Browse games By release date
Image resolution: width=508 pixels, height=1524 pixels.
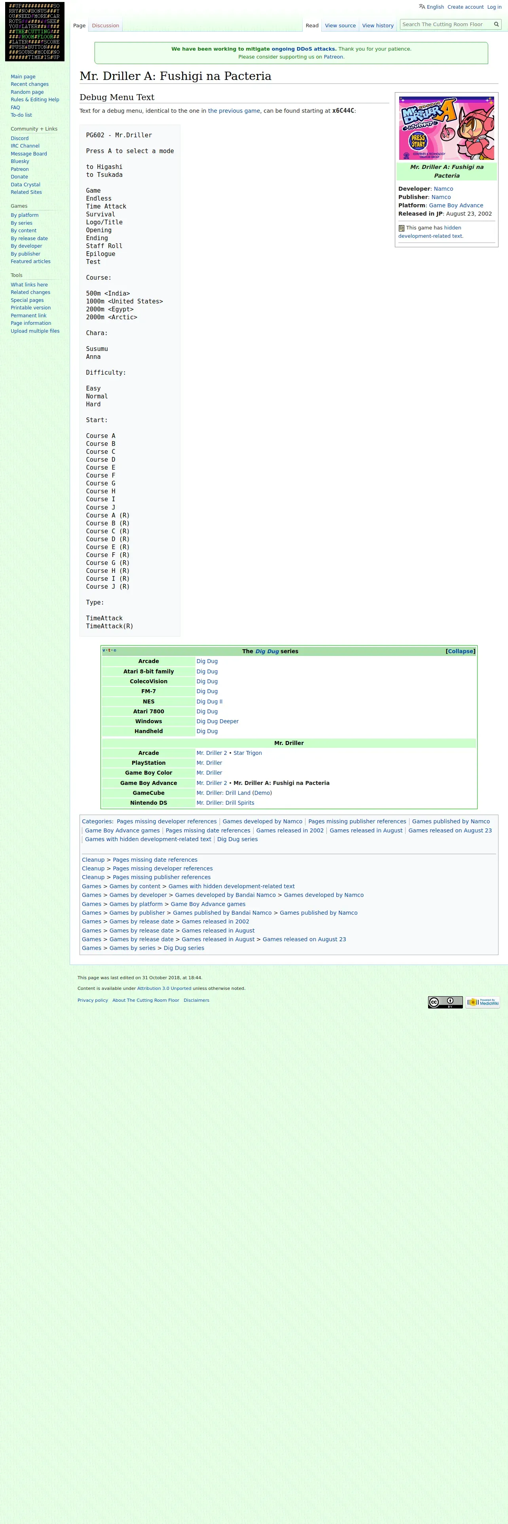click(x=29, y=239)
